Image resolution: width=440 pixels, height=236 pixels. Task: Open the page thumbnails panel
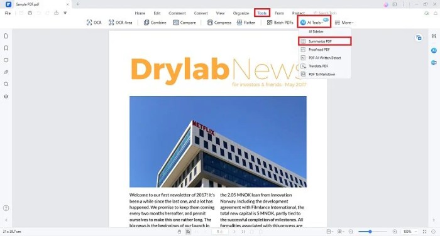pyautogui.click(x=6, y=36)
